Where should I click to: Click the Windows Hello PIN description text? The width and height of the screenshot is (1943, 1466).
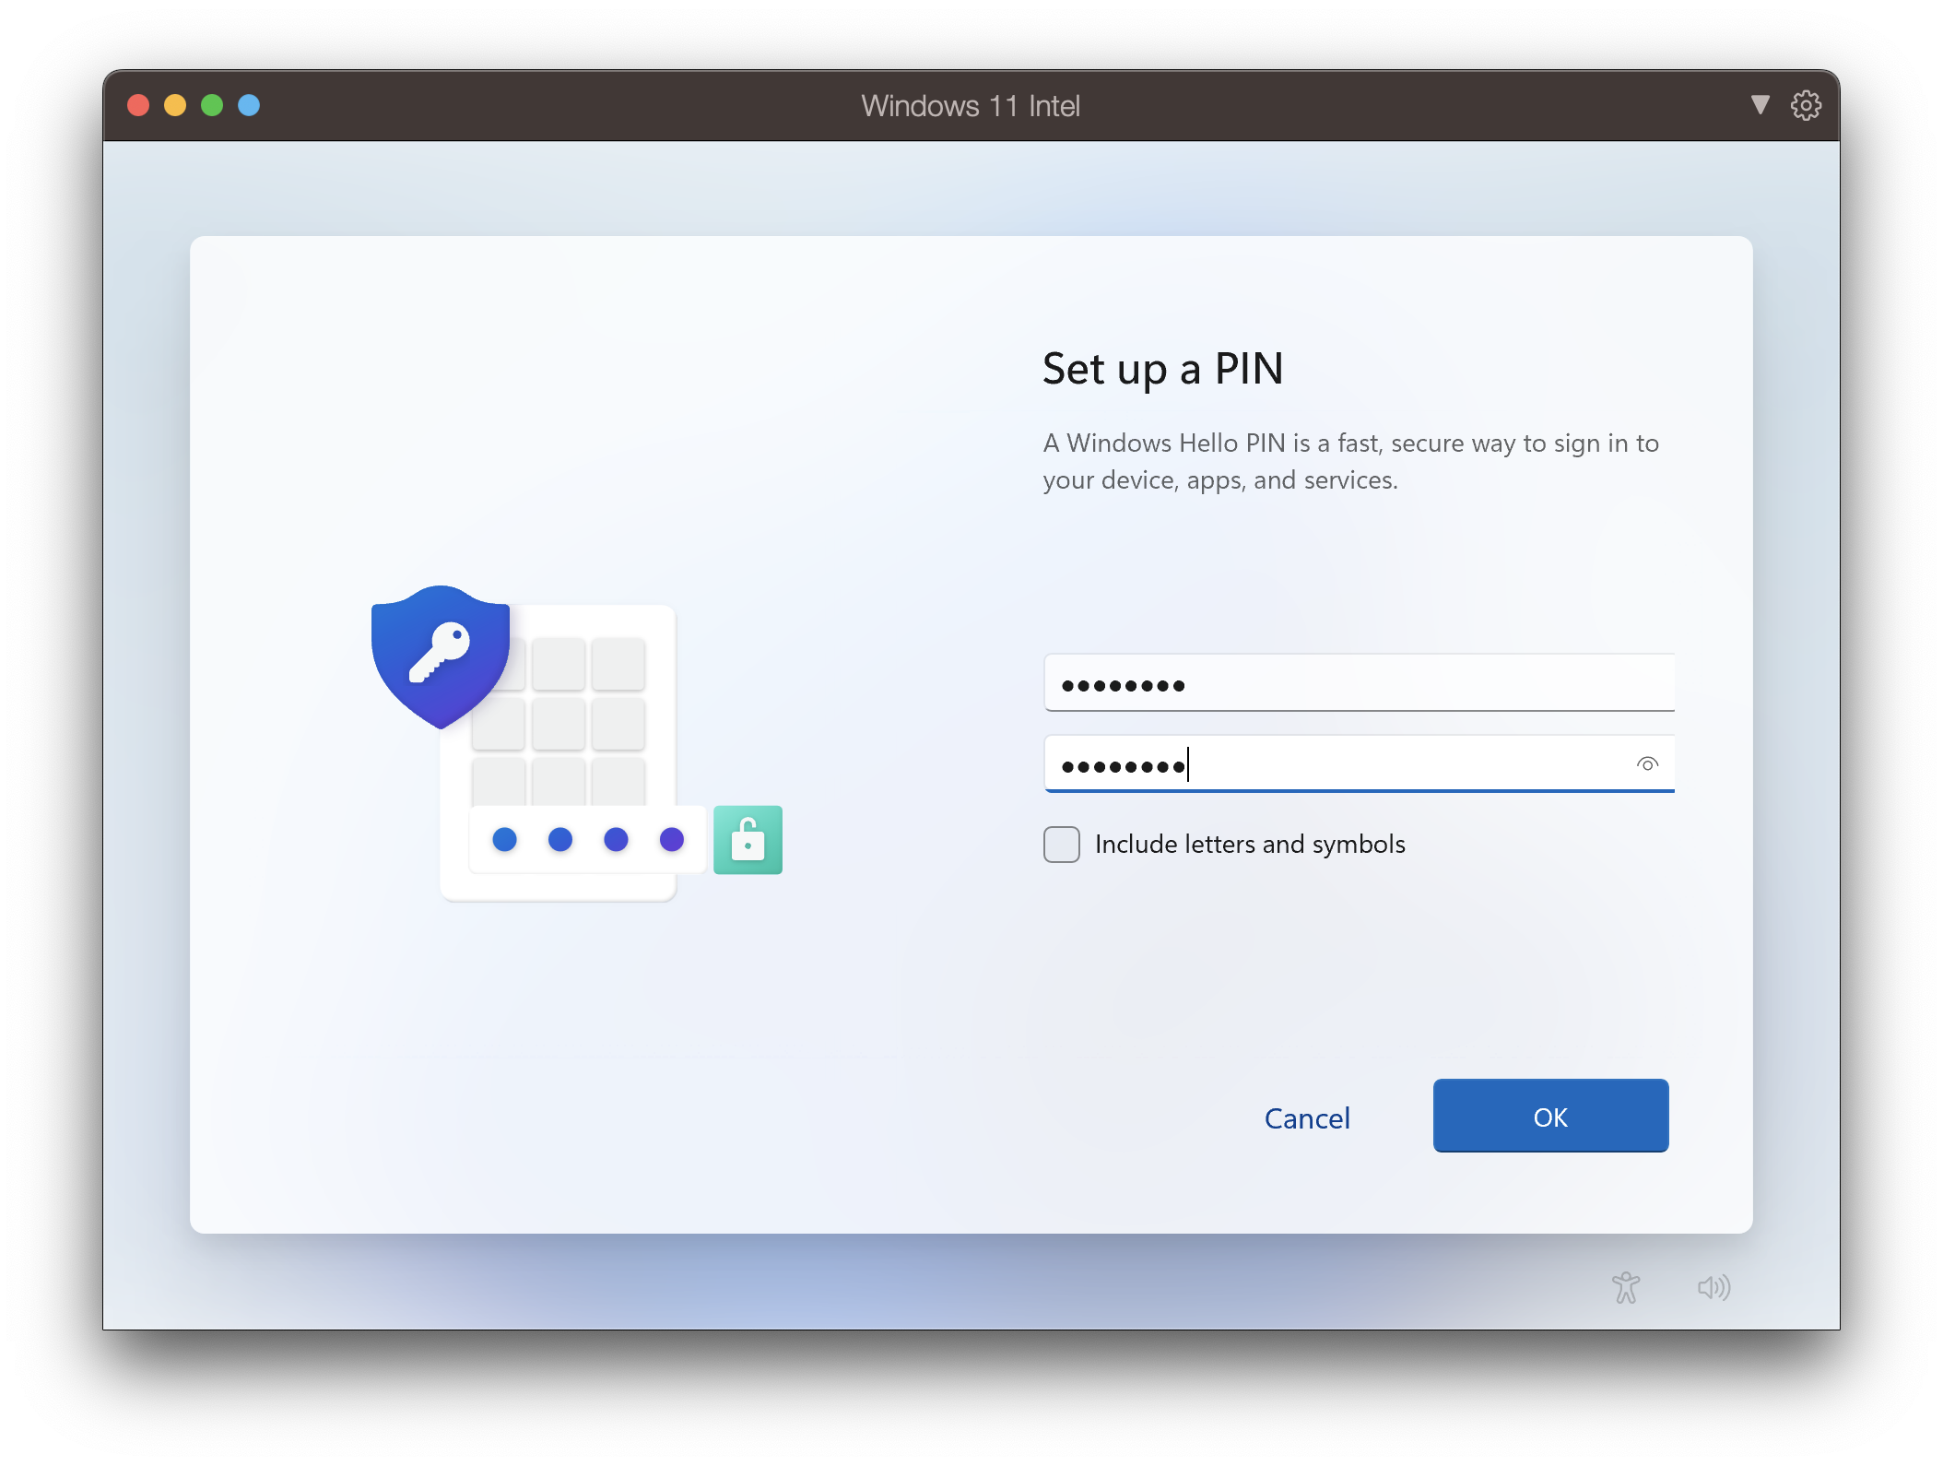[x=1350, y=461]
